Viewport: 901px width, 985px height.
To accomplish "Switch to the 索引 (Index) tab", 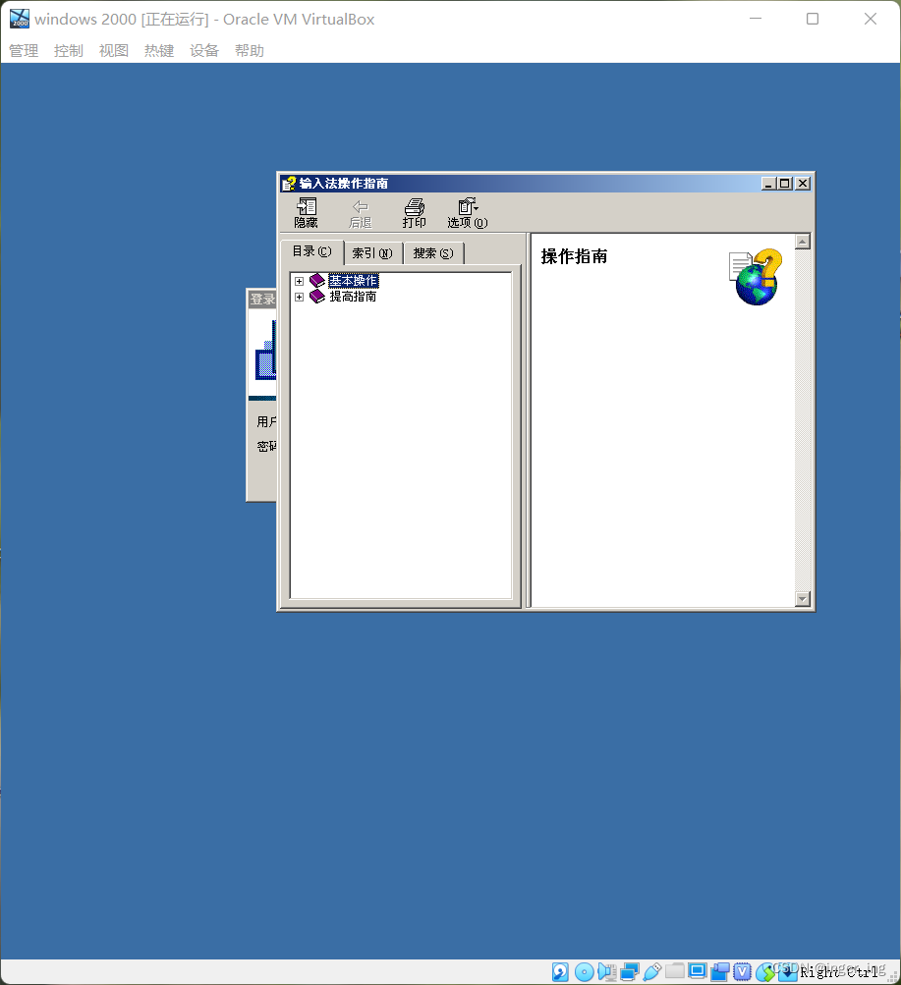I will pos(372,253).
